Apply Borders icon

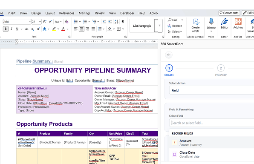click(119, 29)
